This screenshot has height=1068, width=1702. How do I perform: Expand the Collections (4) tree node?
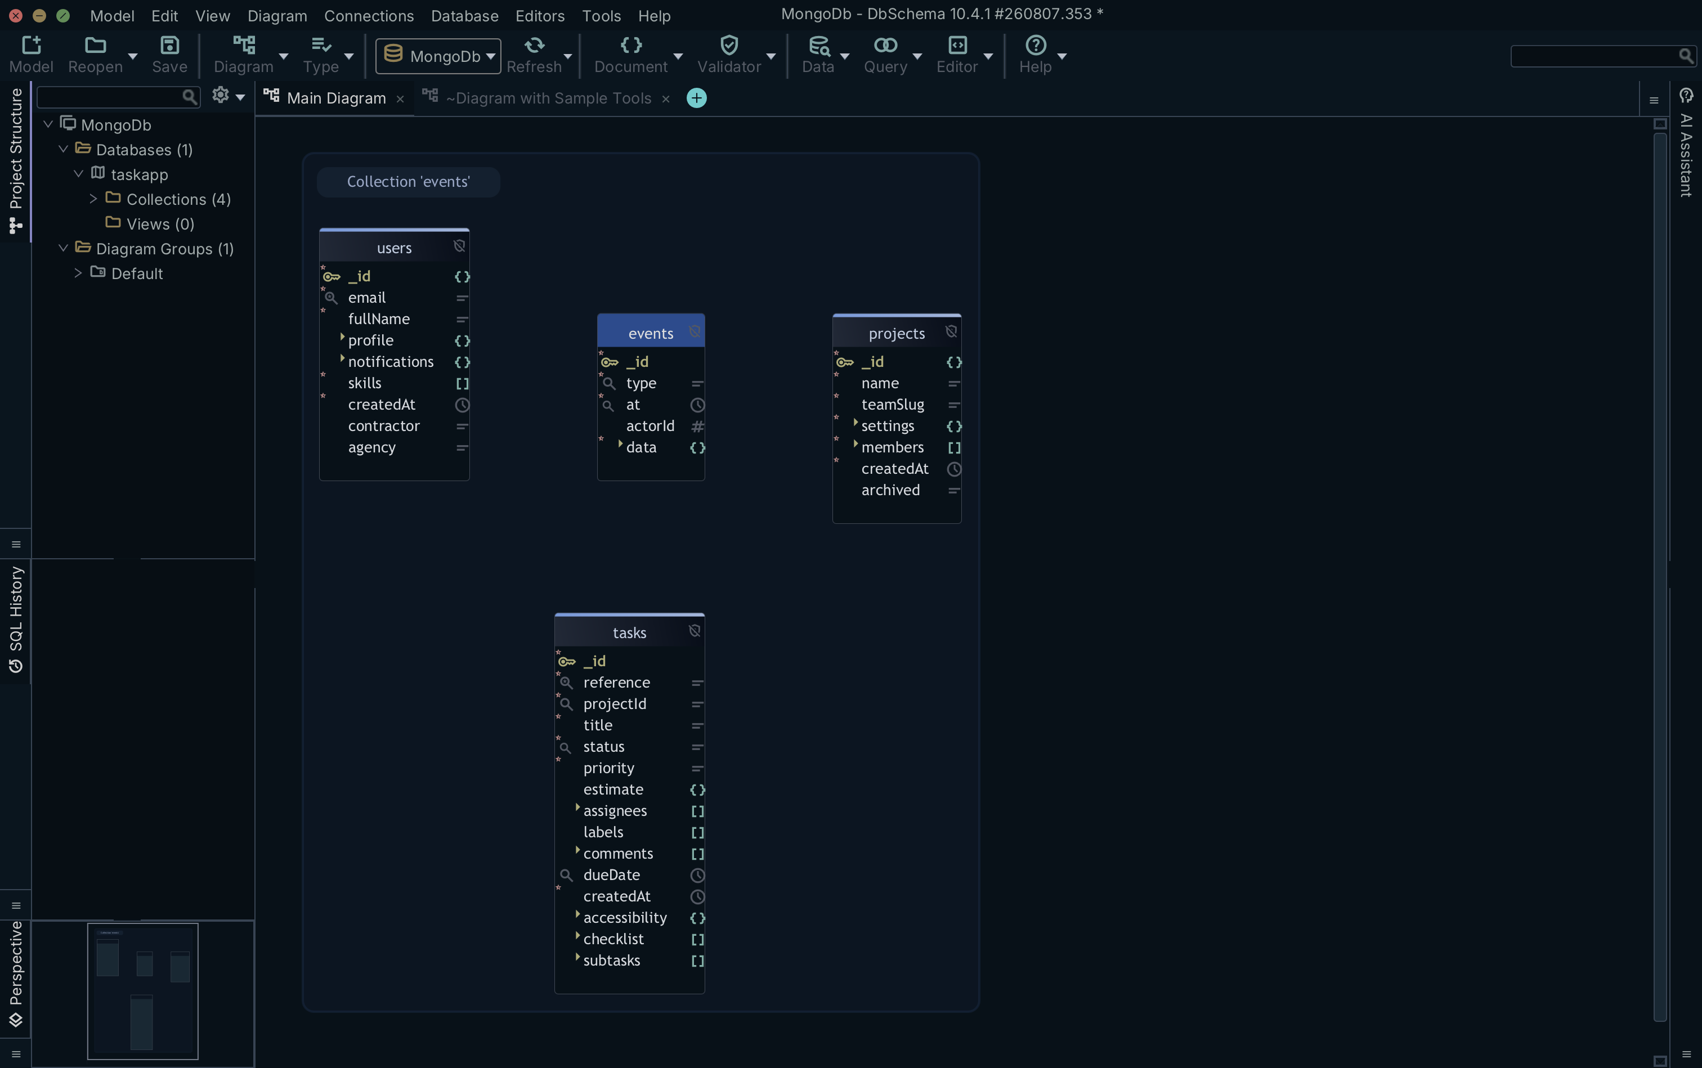(93, 199)
